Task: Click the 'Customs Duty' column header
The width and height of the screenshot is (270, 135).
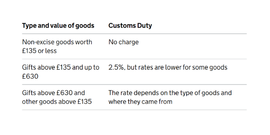Action: [x=130, y=26]
